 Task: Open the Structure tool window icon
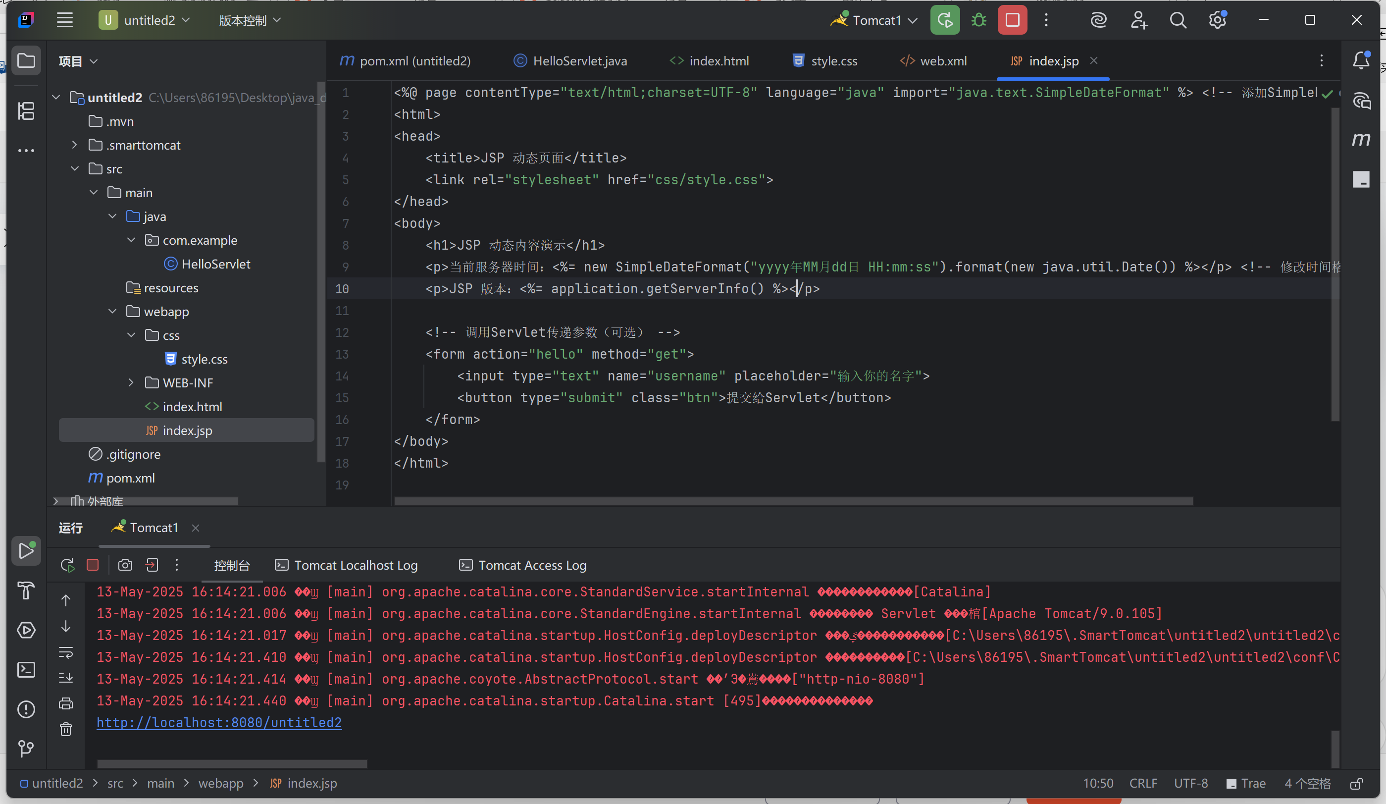click(26, 110)
